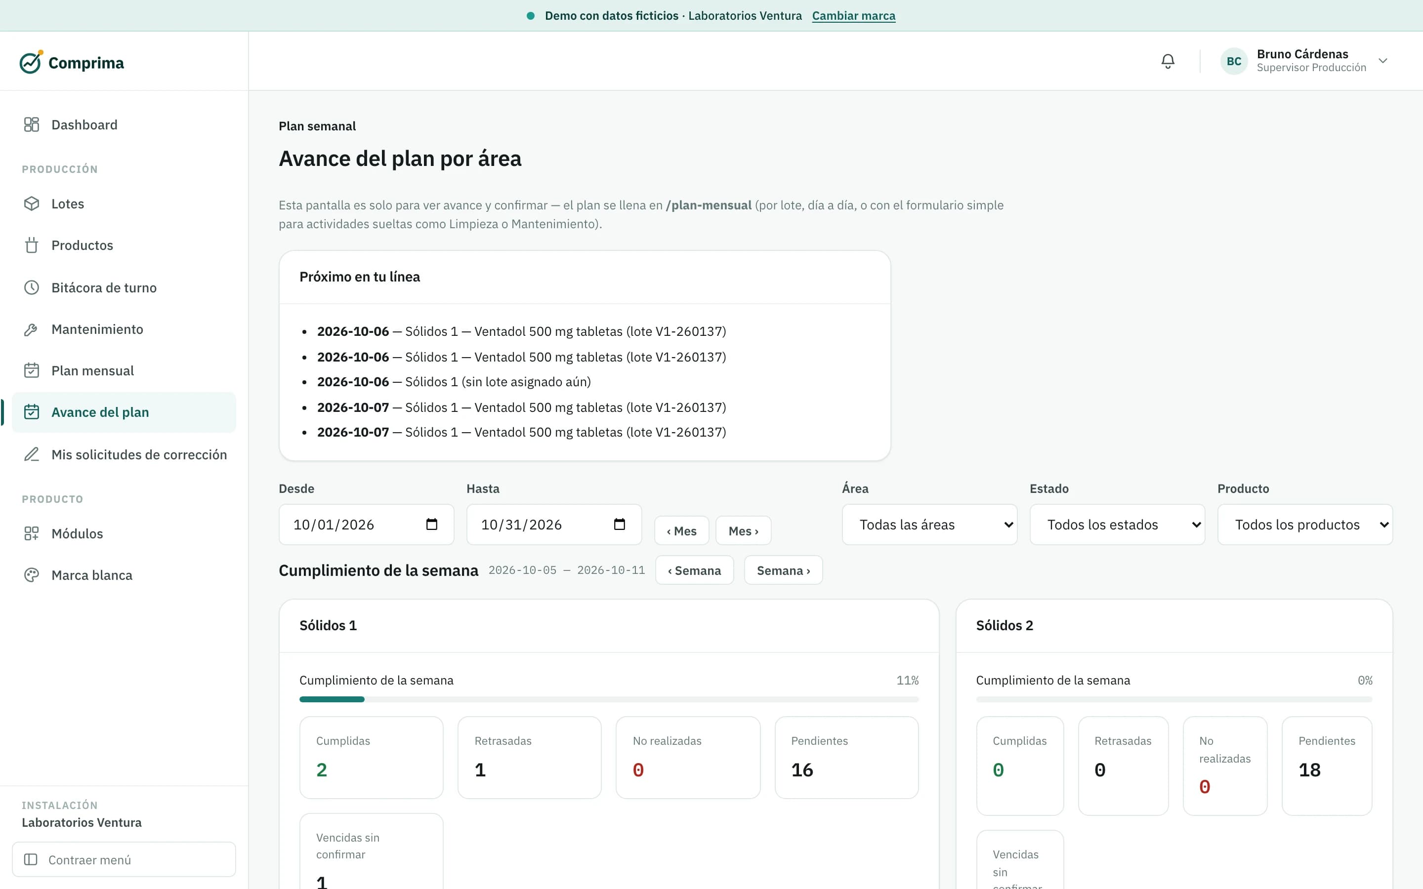Click the Desde date field 10/01/2026
The width and height of the screenshot is (1423, 889).
click(x=366, y=525)
